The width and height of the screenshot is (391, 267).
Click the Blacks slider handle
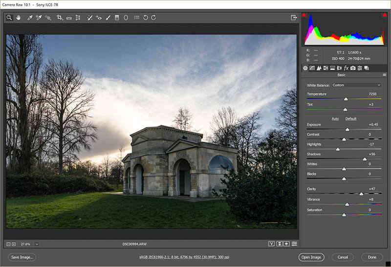click(x=344, y=179)
